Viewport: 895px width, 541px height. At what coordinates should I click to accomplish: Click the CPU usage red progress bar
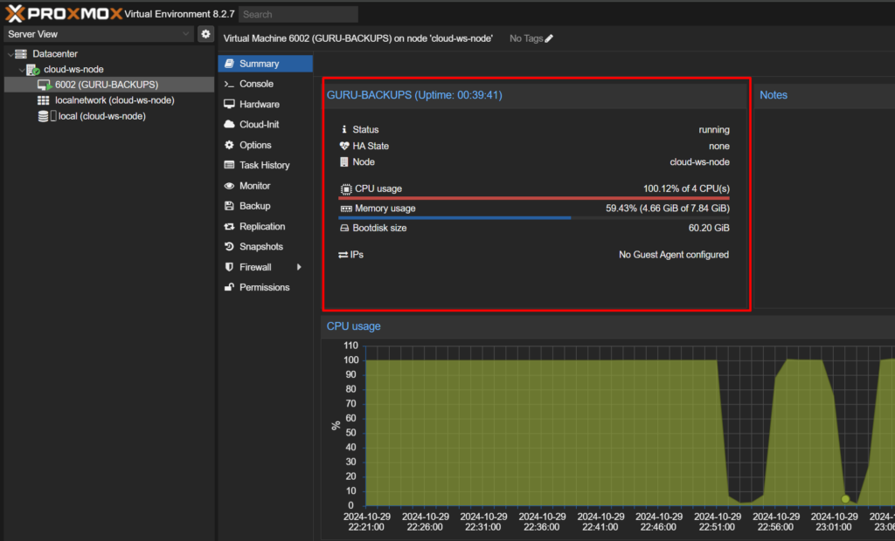[x=534, y=198]
